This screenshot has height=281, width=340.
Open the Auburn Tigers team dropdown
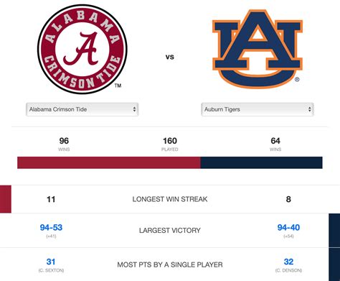click(258, 109)
